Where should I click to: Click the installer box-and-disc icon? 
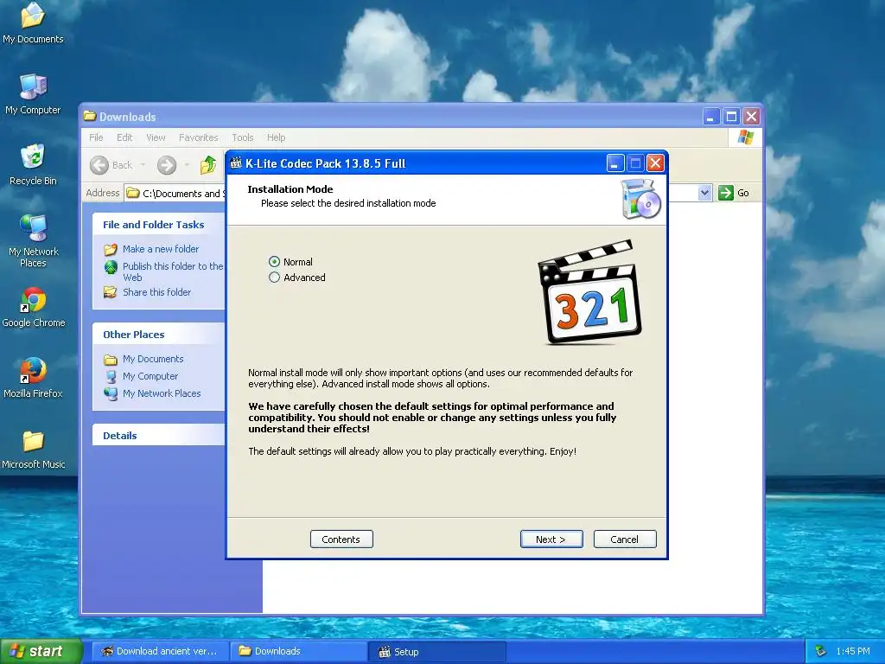640,199
